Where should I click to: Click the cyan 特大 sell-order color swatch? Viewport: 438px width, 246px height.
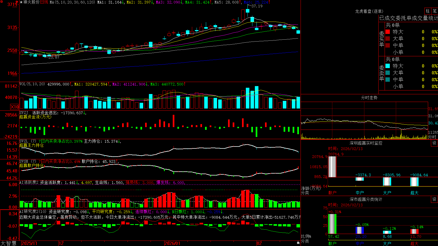[x=388, y=66]
